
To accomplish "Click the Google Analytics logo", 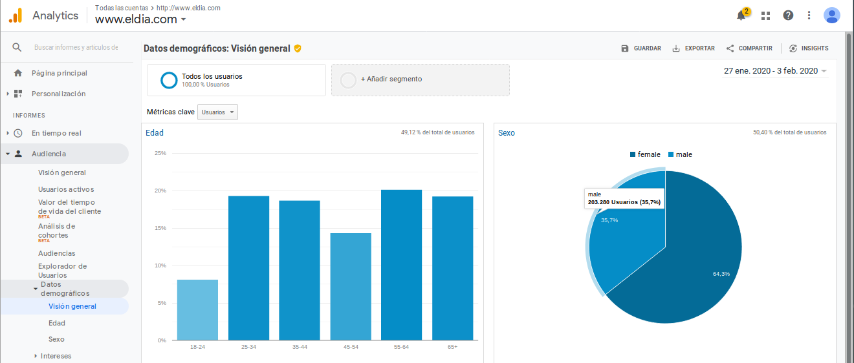I will coord(16,16).
